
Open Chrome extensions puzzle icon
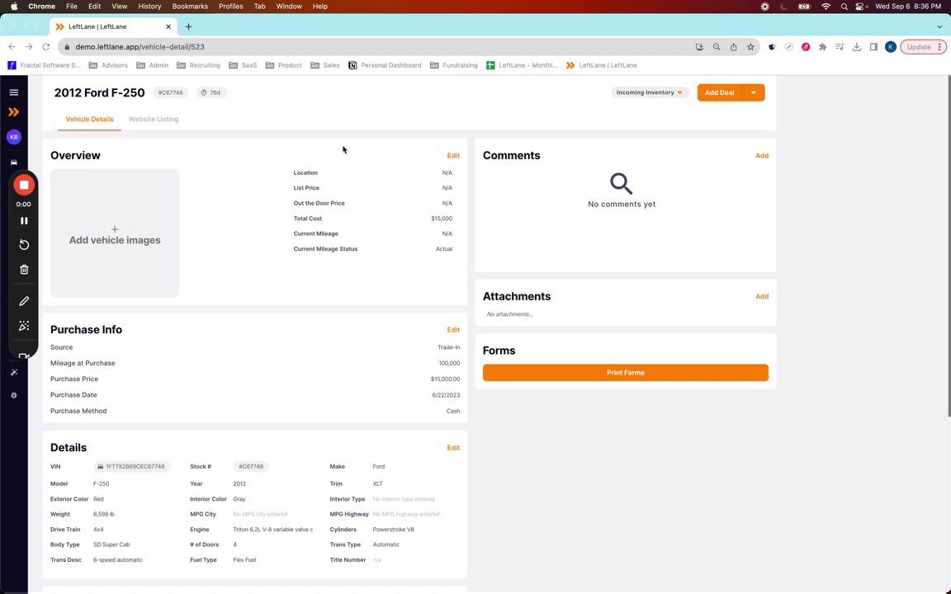823,47
